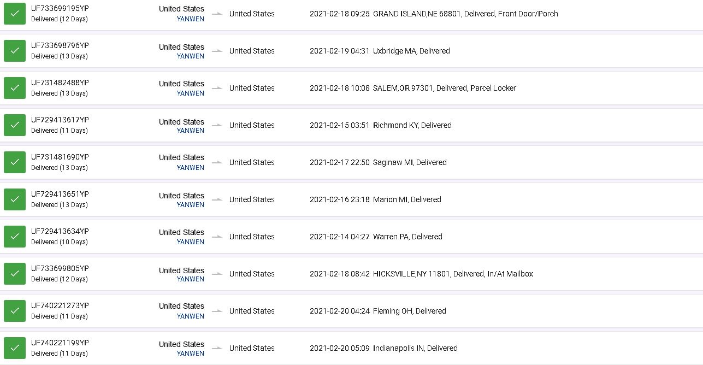Click the route arrow in the Richmond KY row
This screenshot has height=365, width=703.
[217, 125]
